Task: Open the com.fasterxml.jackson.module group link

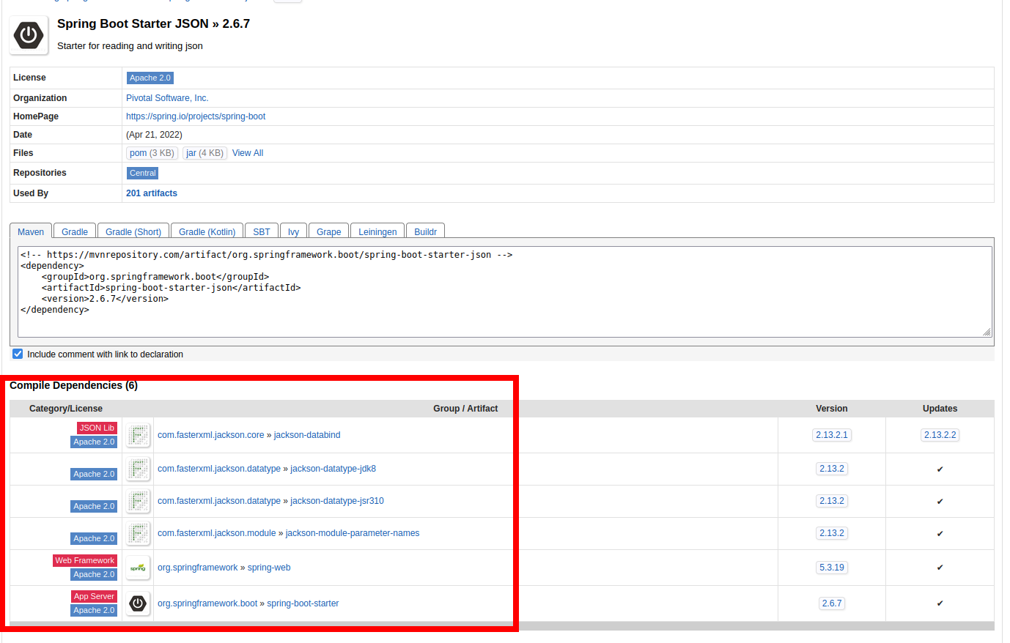Action: (217, 533)
